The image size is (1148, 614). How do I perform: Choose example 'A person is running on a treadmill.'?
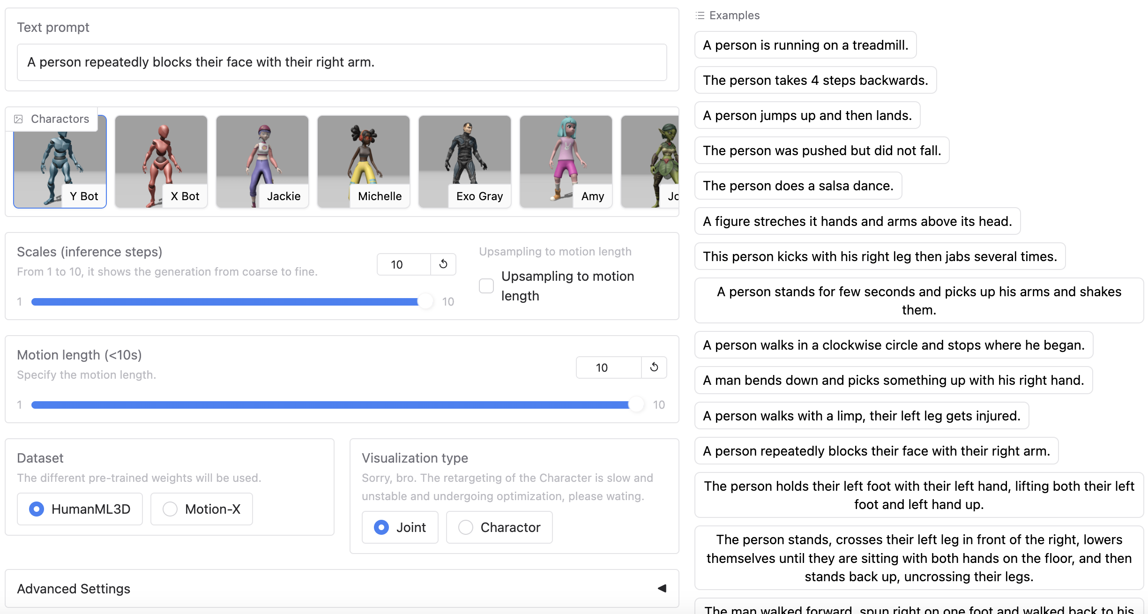pyautogui.click(x=805, y=45)
